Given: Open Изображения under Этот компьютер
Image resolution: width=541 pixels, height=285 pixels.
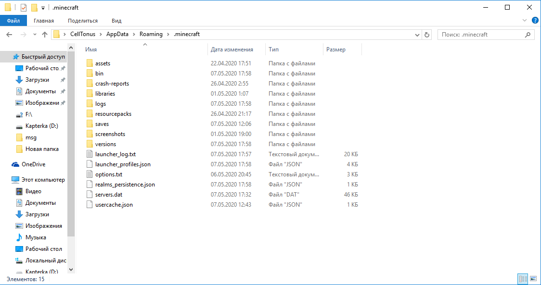Looking at the screenshot, I should pyautogui.click(x=39, y=226).
